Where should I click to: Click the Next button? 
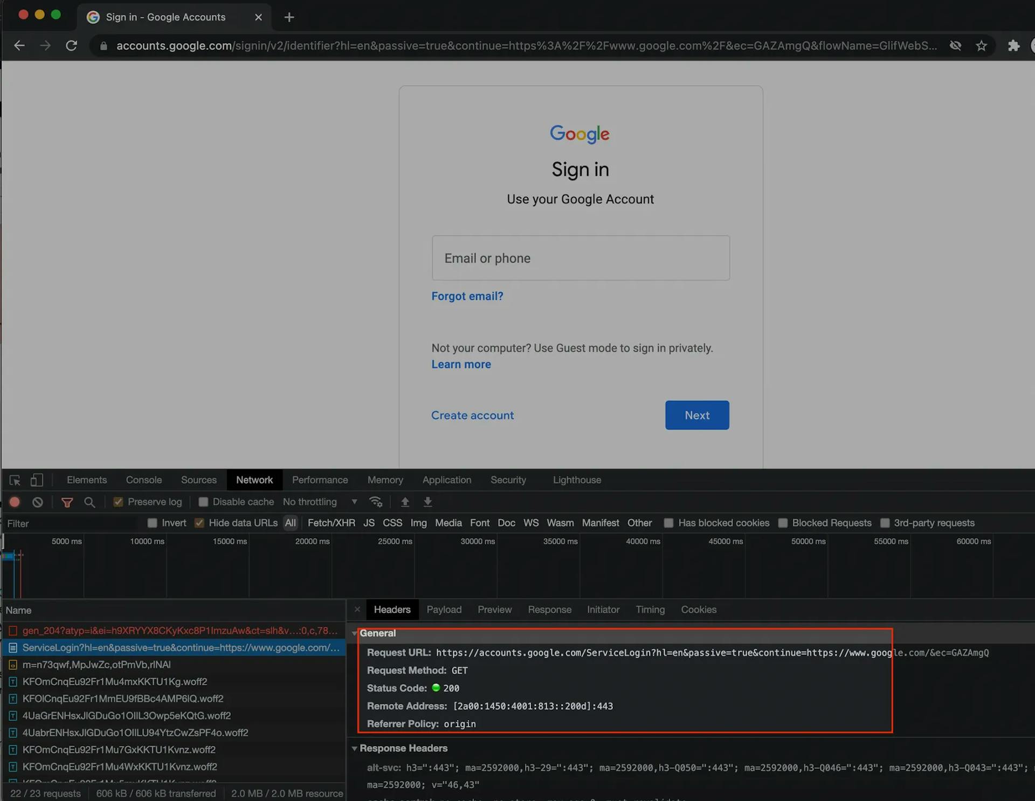pyautogui.click(x=696, y=415)
